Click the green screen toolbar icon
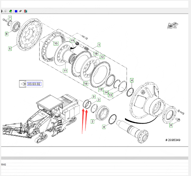The image size is (191, 176). click(x=10, y=11)
